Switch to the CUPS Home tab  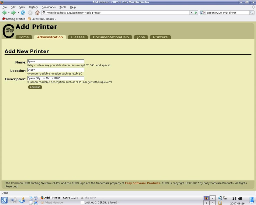pos(24,37)
